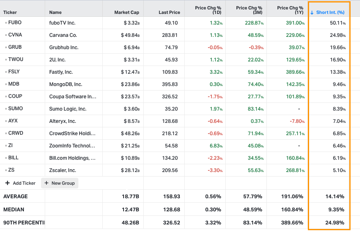Click the Grubhub Inc. name cell
Viewport: 360px width, 231px height.
[x=64, y=48]
